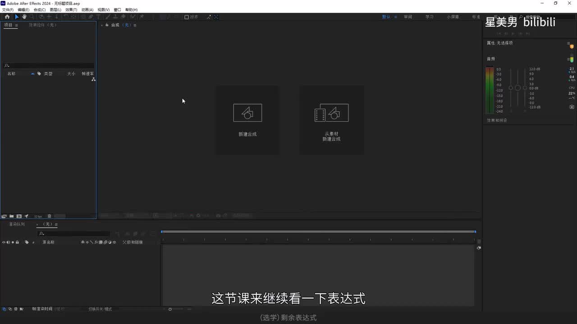This screenshot has height=324, width=577.
Task: Click new composition icon at Project panel bottom
Action: pos(19,216)
